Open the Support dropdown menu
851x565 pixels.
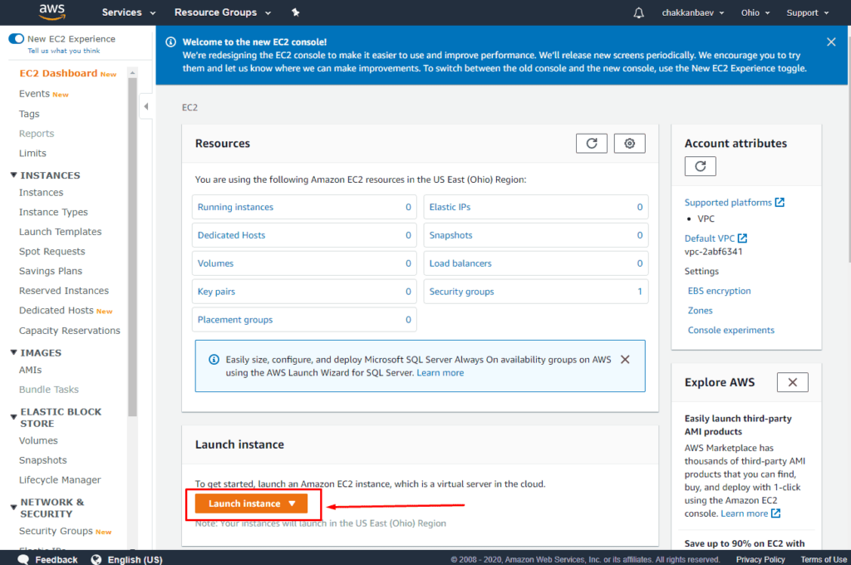click(x=808, y=12)
